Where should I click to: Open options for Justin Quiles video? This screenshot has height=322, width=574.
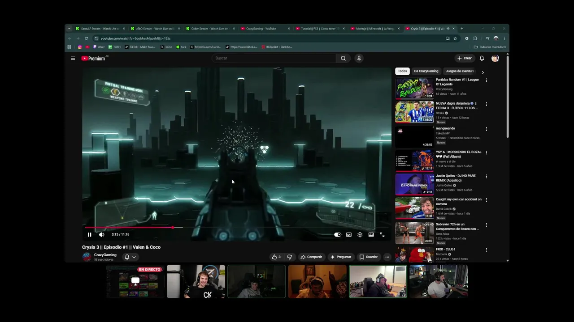coord(486,176)
